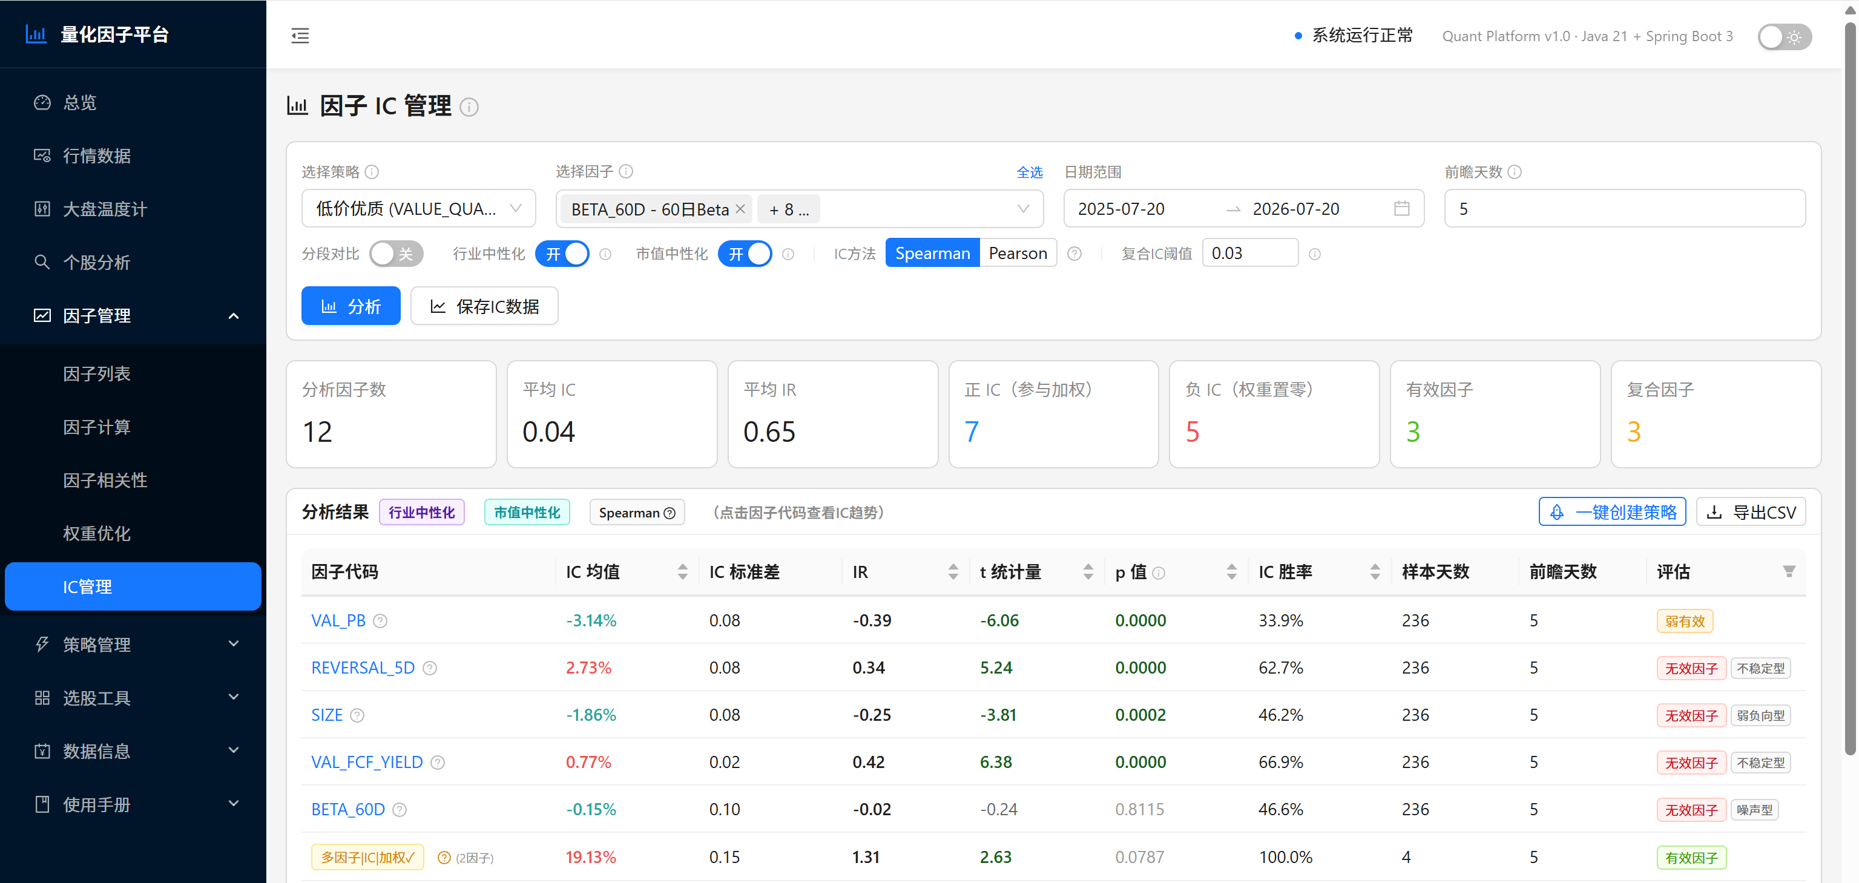Click the info icon next to 选择策略

[372, 172]
